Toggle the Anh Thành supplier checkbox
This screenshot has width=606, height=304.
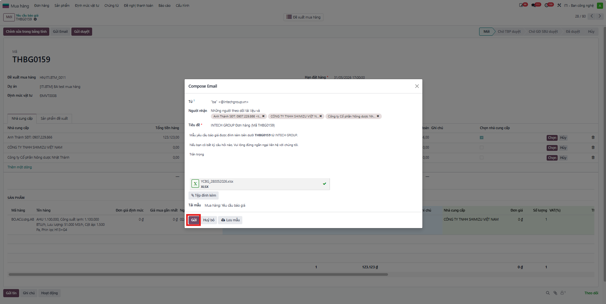(481, 138)
